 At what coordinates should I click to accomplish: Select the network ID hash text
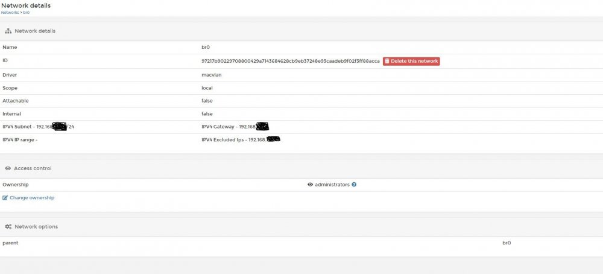tap(291, 61)
